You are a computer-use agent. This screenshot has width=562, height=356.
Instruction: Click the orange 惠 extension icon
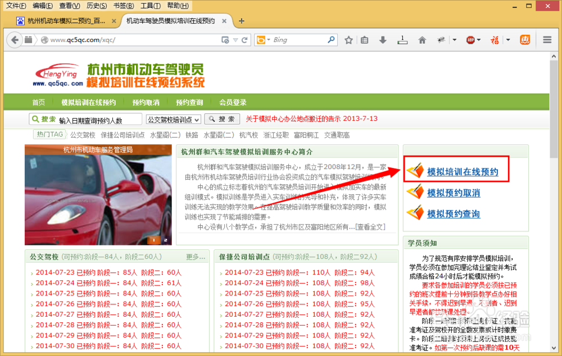pos(525,40)
